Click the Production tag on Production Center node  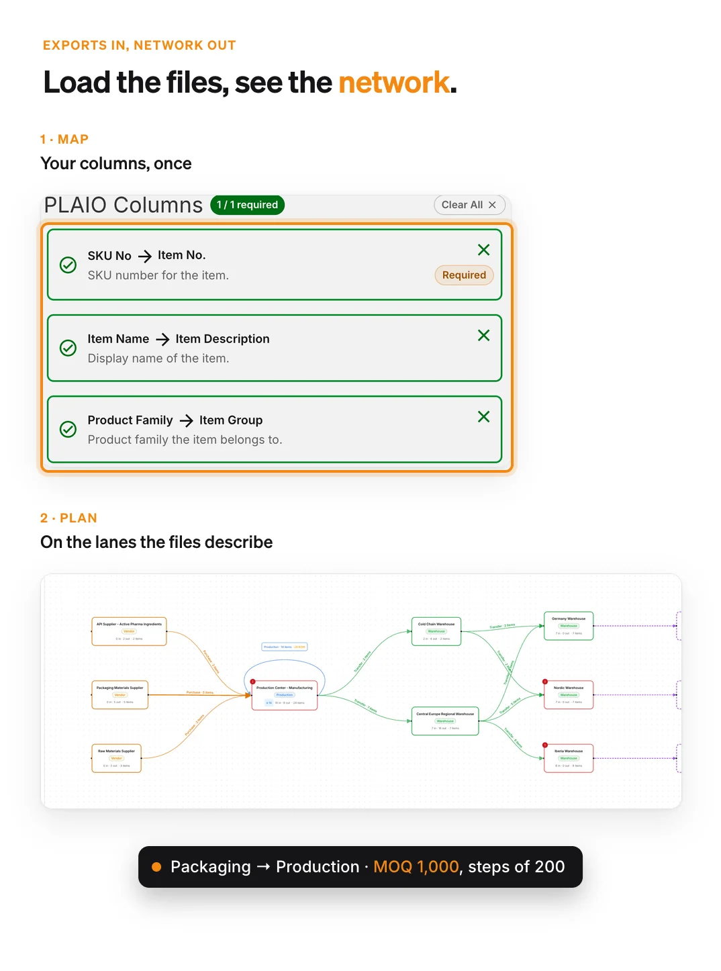coord(284,695)
